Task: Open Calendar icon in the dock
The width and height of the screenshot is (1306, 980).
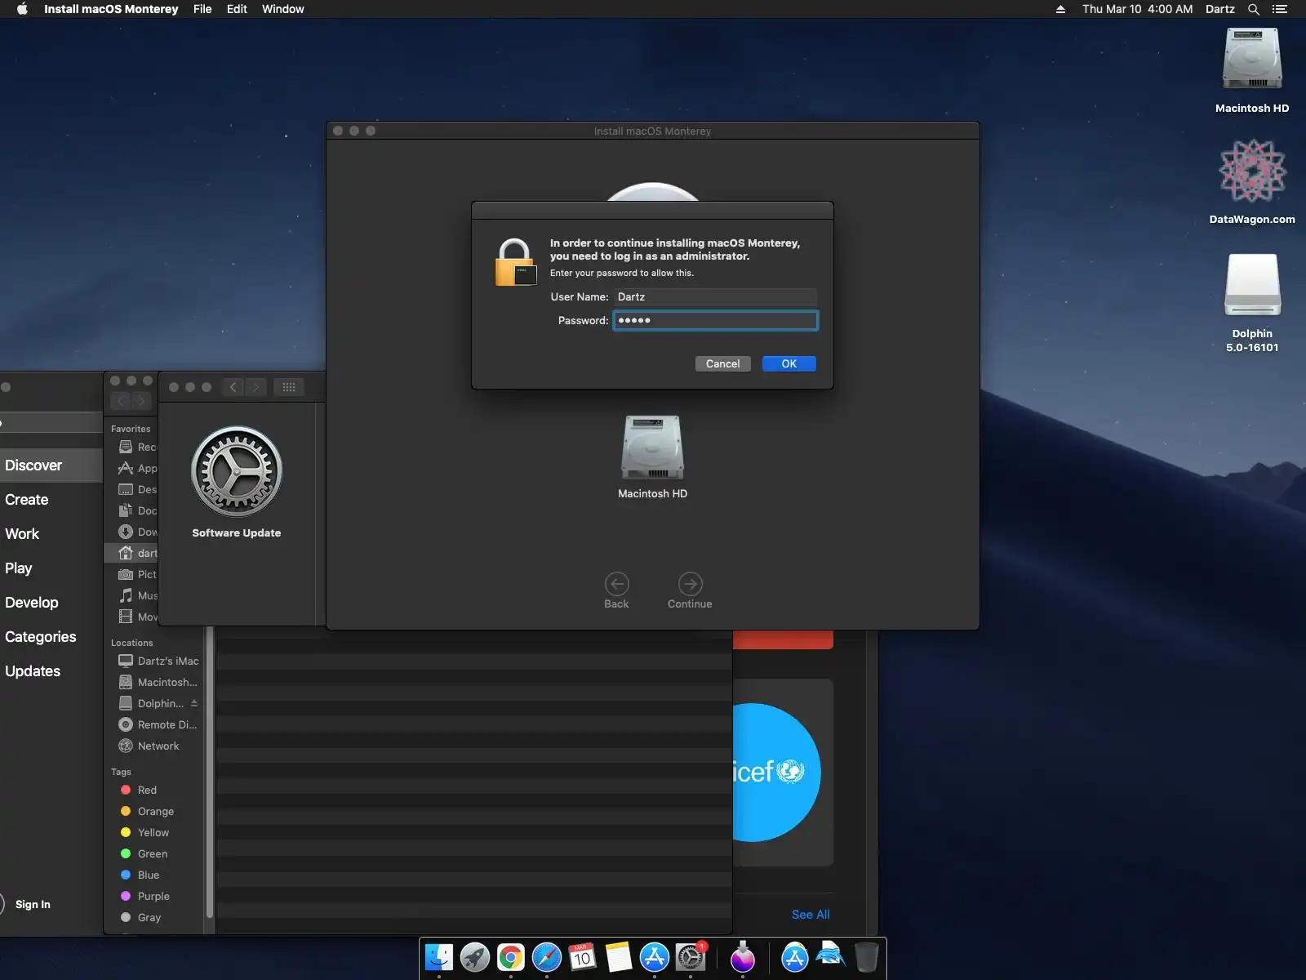Action: (x=583, y=957)
